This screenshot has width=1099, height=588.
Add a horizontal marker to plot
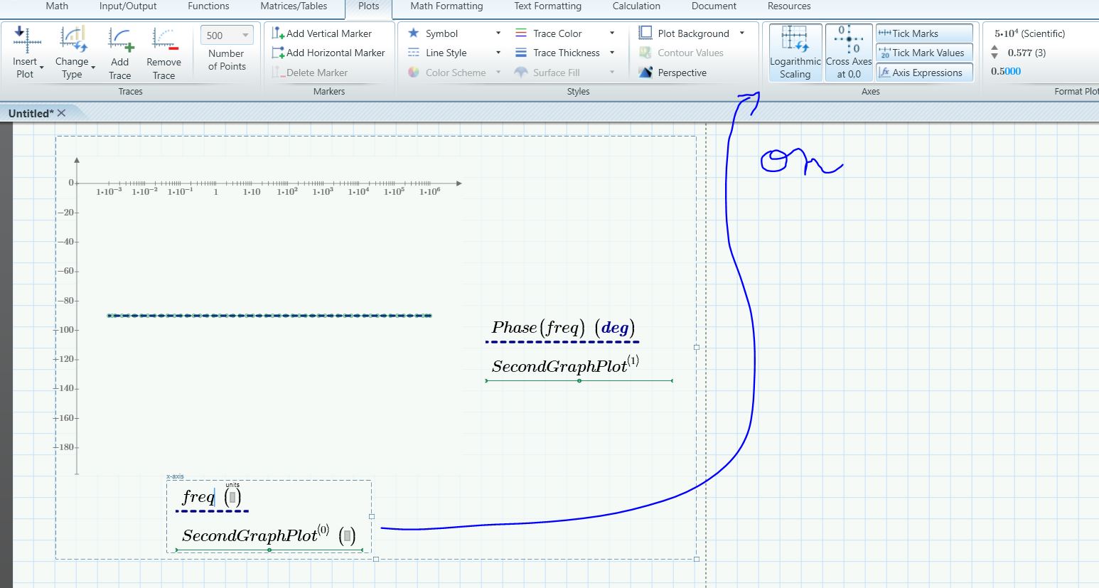328,53
